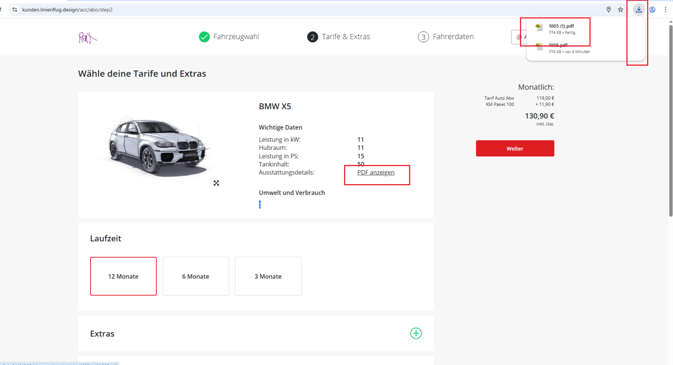This screenshot has width=673, height=365.
Task: Bookmark this page with the star icon
Action: coord(621,10)
